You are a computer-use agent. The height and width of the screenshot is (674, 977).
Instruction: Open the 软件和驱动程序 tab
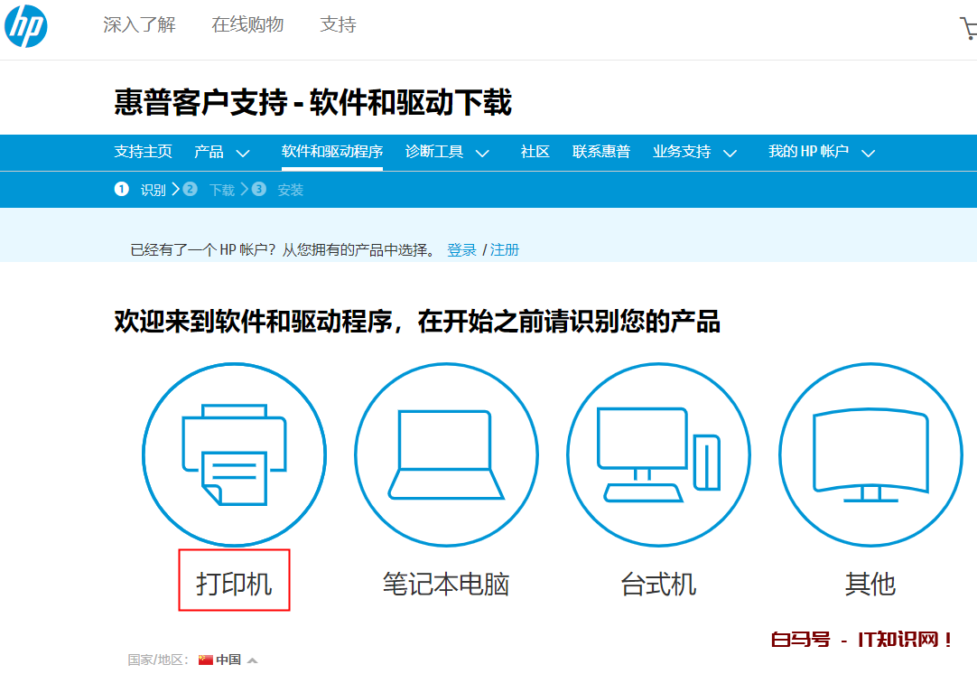[331, 152]
